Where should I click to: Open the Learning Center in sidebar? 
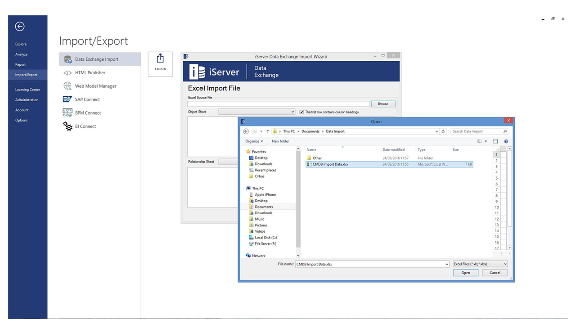[27, 90]
